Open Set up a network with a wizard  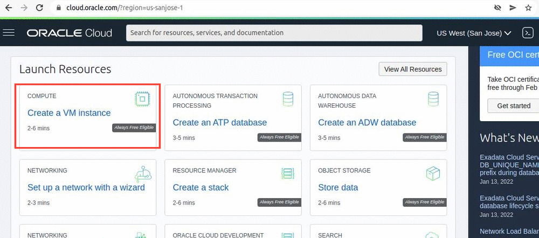pyautogui.click(x=86, y=187)
